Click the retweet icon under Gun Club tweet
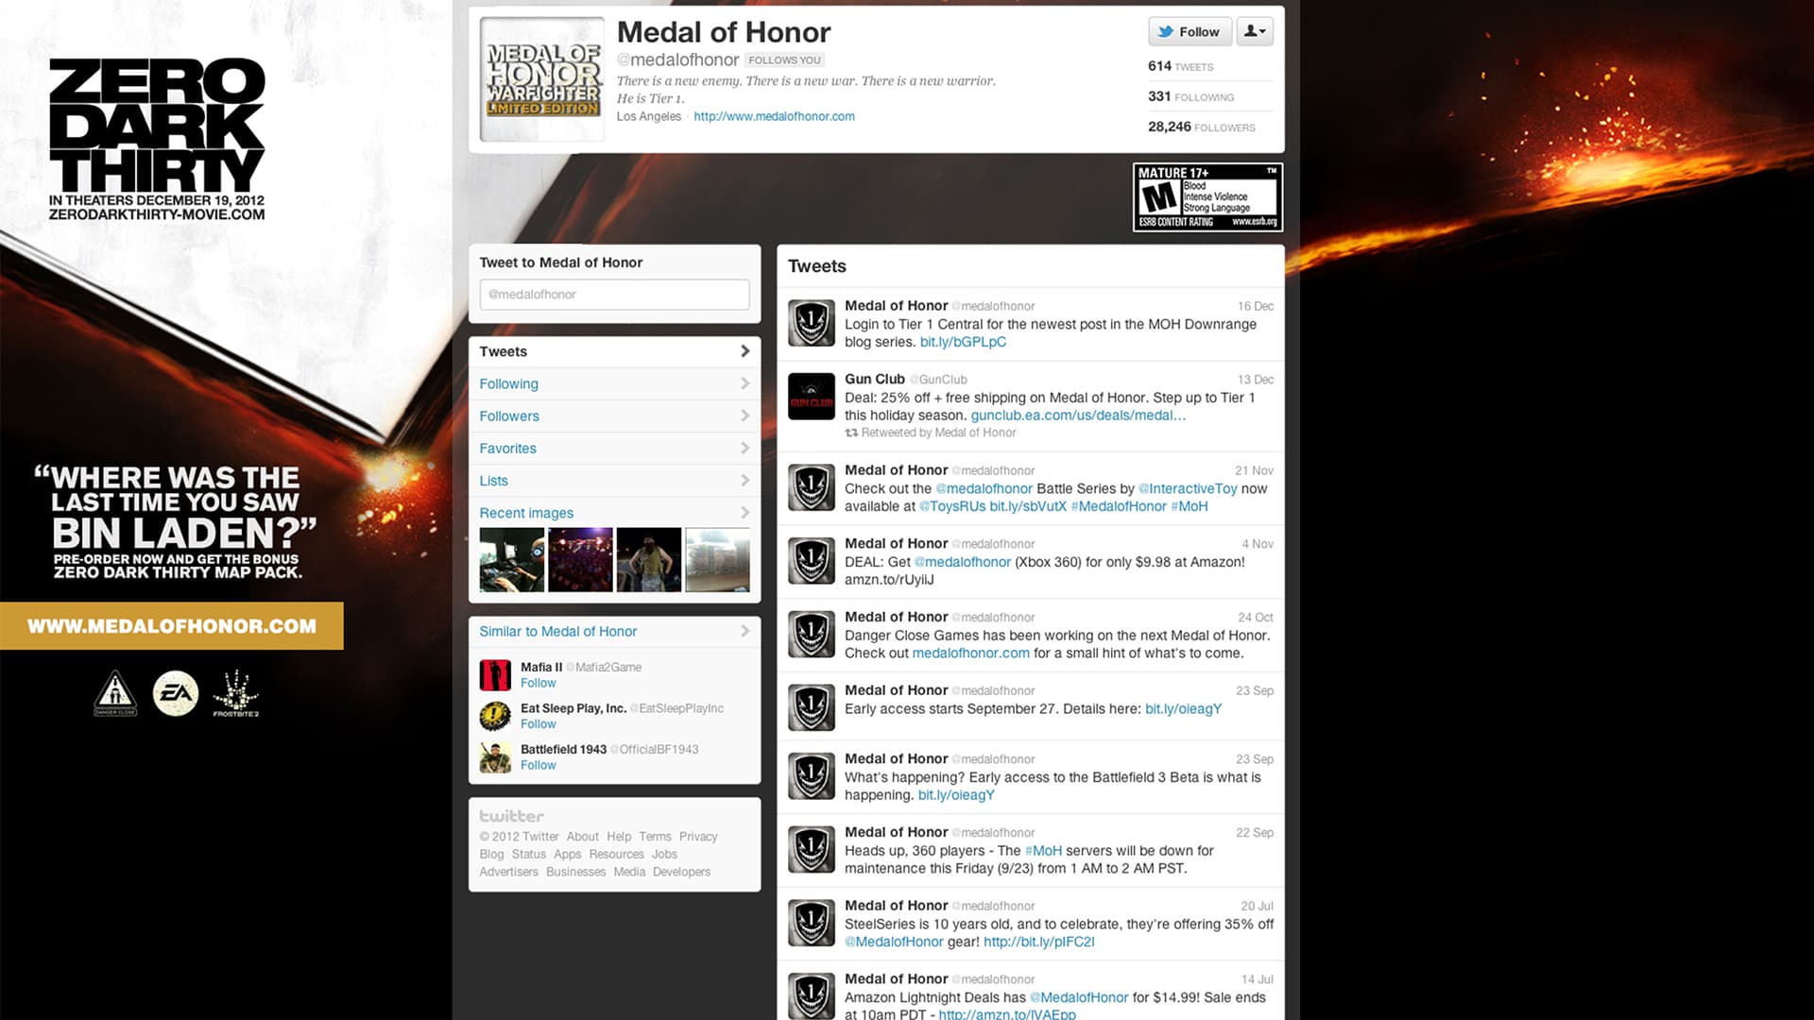This screenshot has height=1020, width=1814. (851, 433)
